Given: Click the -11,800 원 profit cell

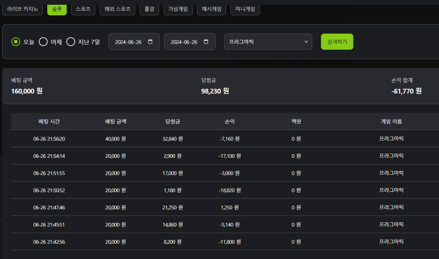Looking at the screenshot, I should pos(230,242).
